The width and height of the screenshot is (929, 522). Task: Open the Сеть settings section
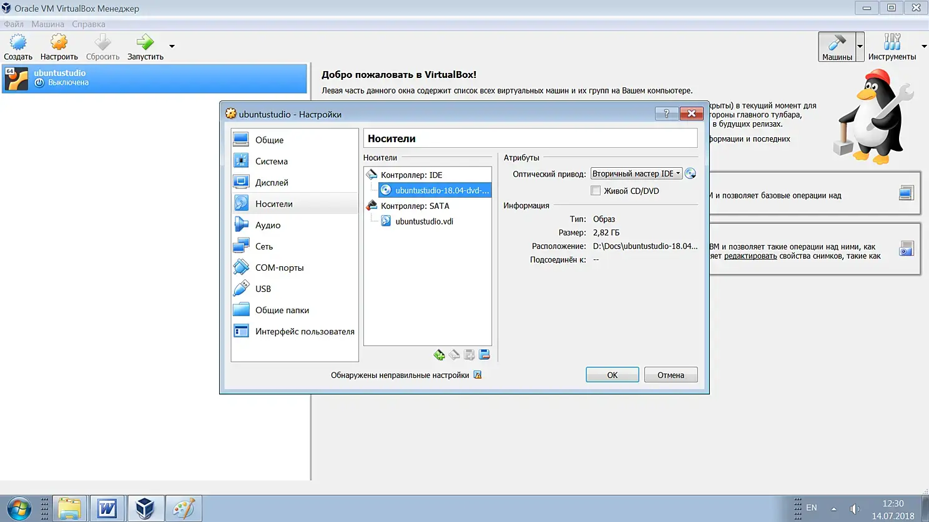pyautogui.click(x=295, y=246)
